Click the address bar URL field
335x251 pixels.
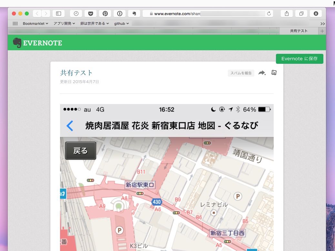208,14
